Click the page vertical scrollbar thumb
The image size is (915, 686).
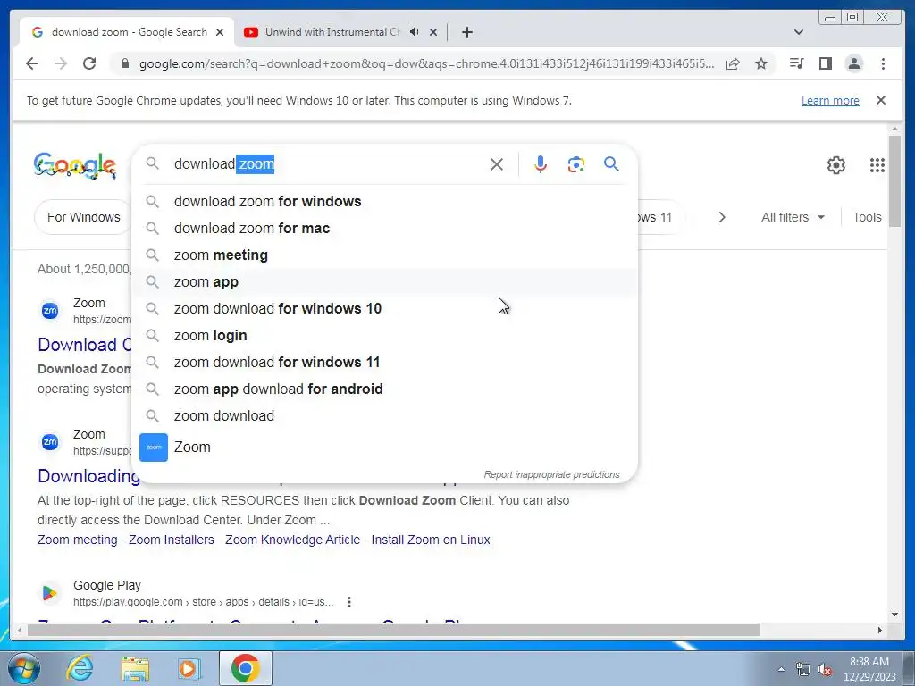[894, 180]
